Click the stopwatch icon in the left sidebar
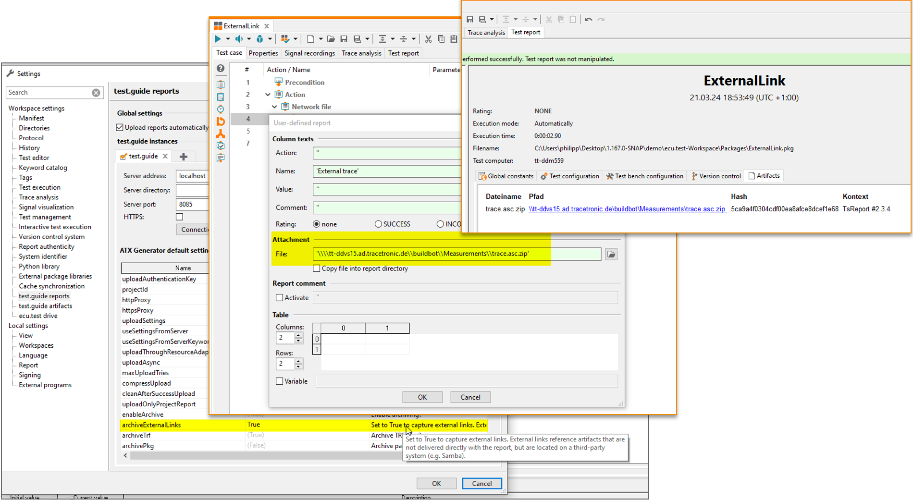The height and width of the screenshot is (500, 913). (x=221, y=109)
